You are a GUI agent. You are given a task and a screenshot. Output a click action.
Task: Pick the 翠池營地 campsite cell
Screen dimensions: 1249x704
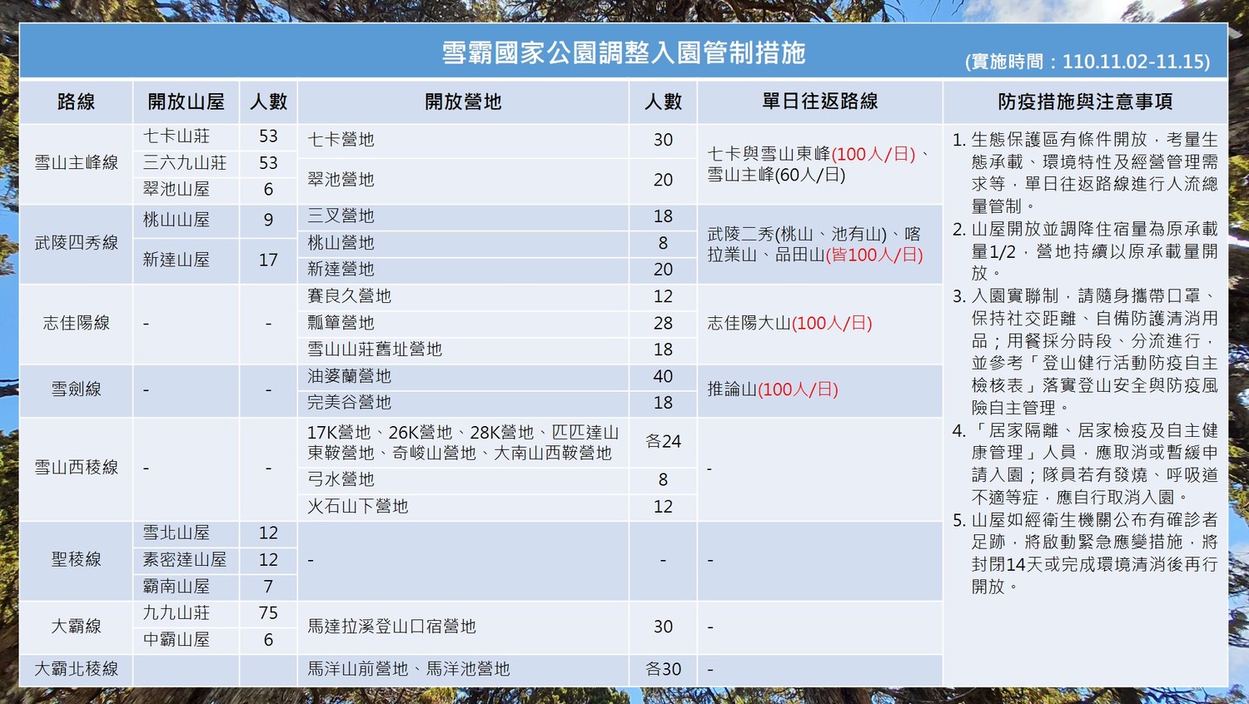[x=463, y=180]
